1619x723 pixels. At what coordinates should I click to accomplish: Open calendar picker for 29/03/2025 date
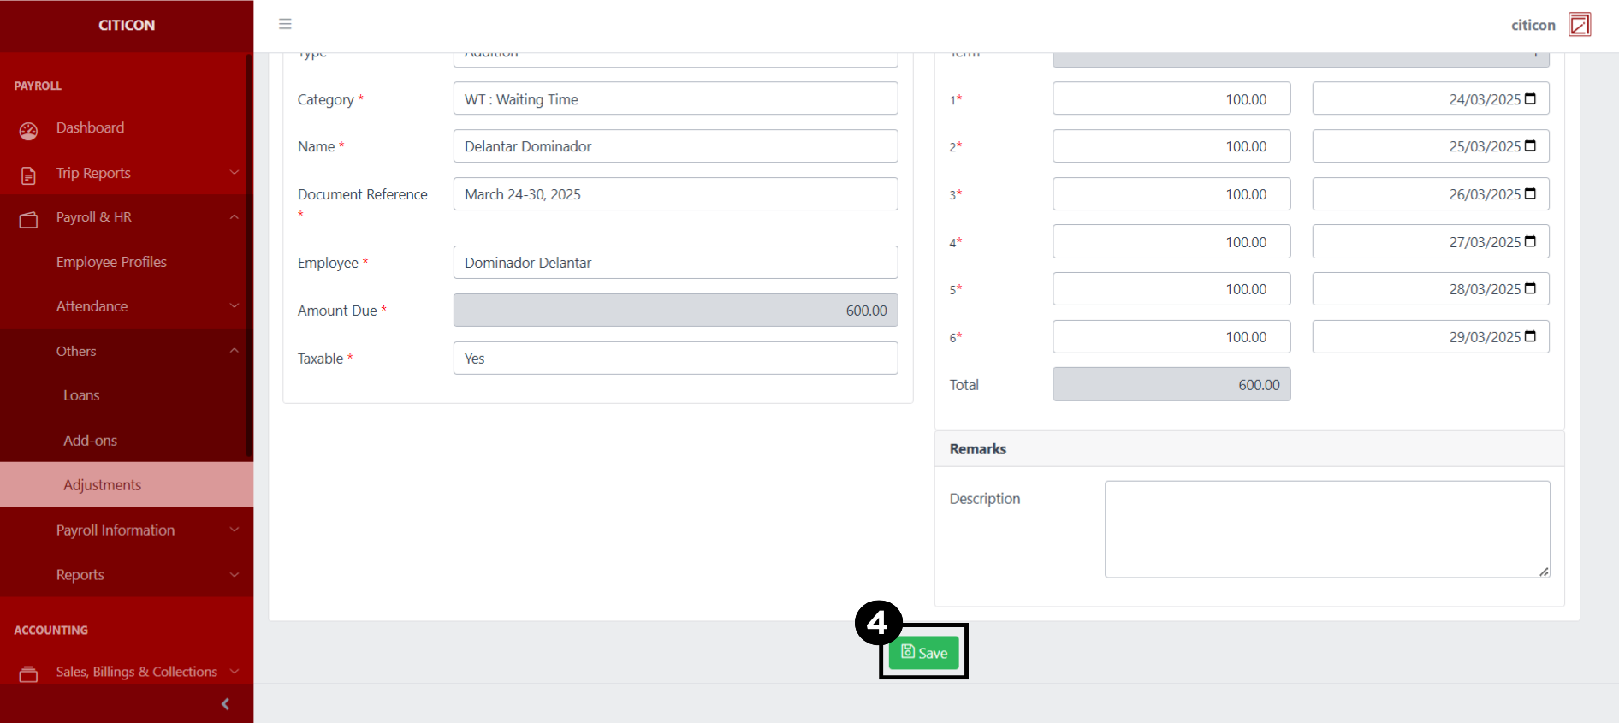tap(1530, 336)
